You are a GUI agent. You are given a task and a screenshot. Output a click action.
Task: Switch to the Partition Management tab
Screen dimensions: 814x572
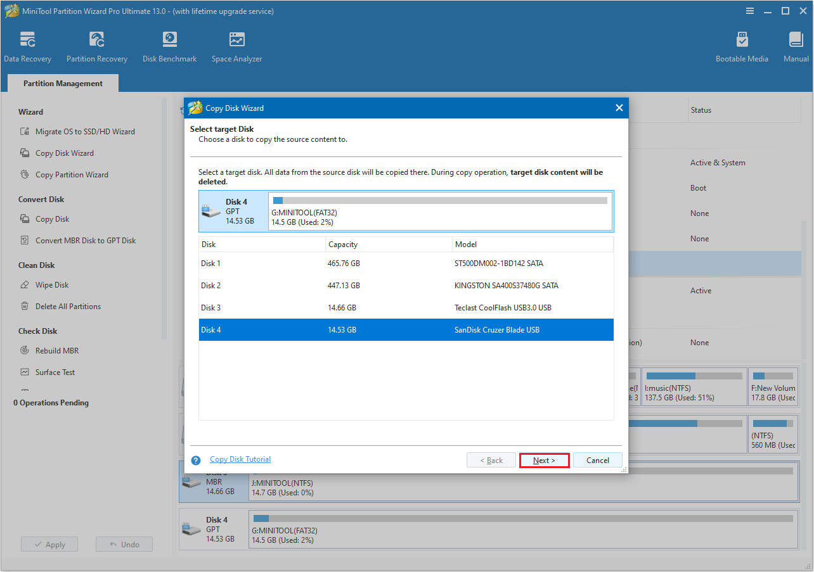pyautogui.click(x=62, y=83)
